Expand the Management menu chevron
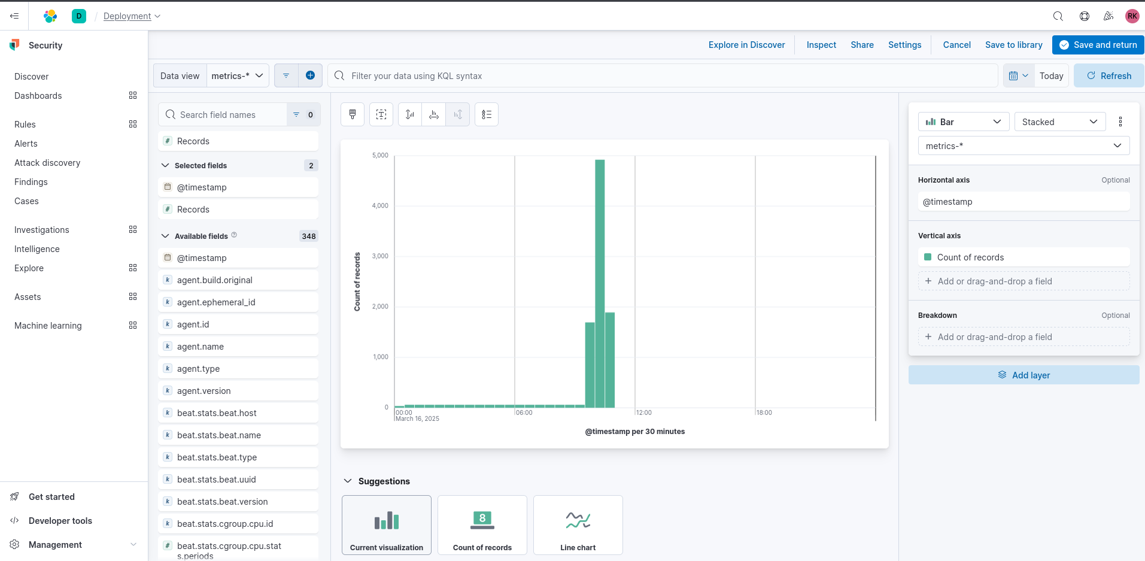1145x561 pixels. coord(133,544)
